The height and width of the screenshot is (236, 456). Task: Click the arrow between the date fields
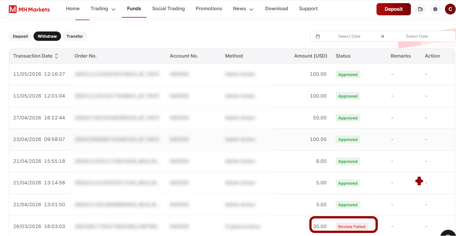click(382, 36)
